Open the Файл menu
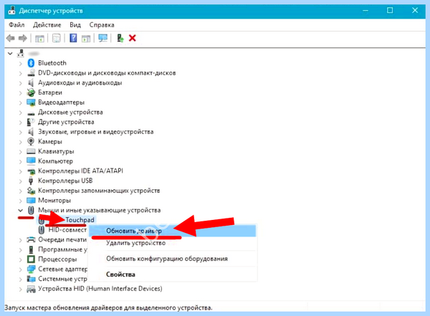 coord(16,25)
